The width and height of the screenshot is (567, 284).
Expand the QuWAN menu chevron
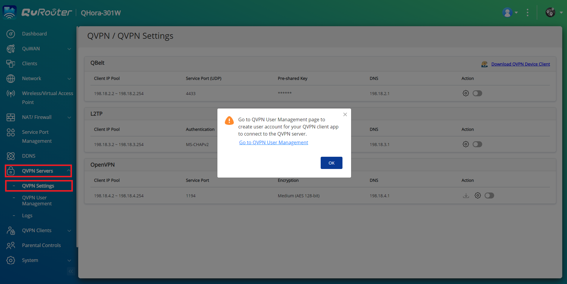point(69,49)
